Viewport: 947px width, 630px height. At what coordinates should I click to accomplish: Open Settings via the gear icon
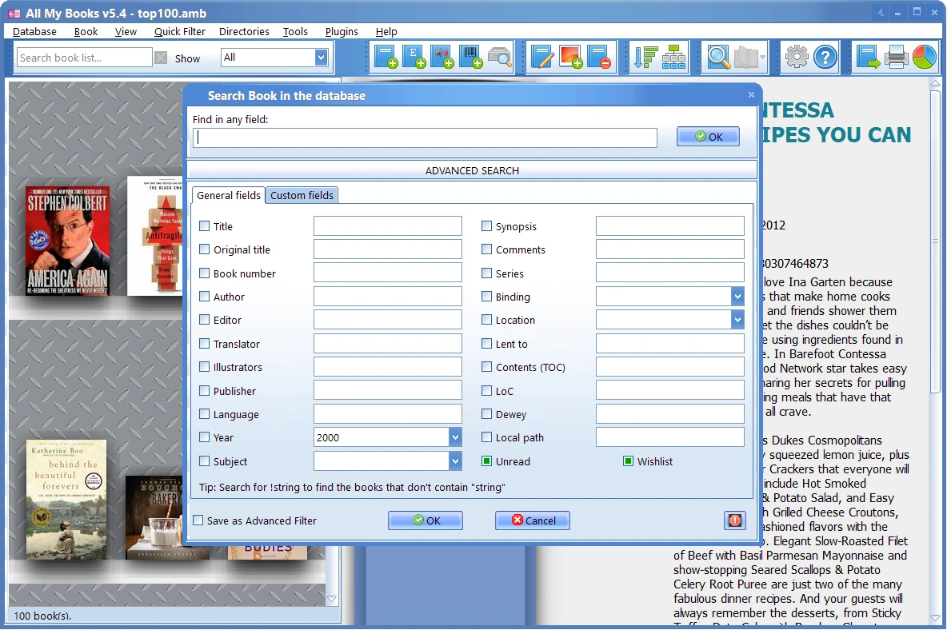pyautogui.click(x=797, y=58)
